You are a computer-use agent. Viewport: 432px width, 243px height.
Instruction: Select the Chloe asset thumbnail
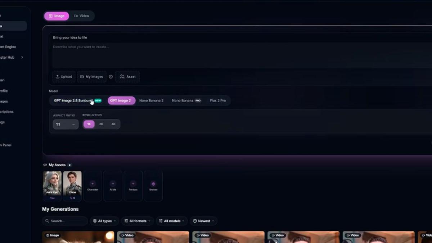click(72, 185)
